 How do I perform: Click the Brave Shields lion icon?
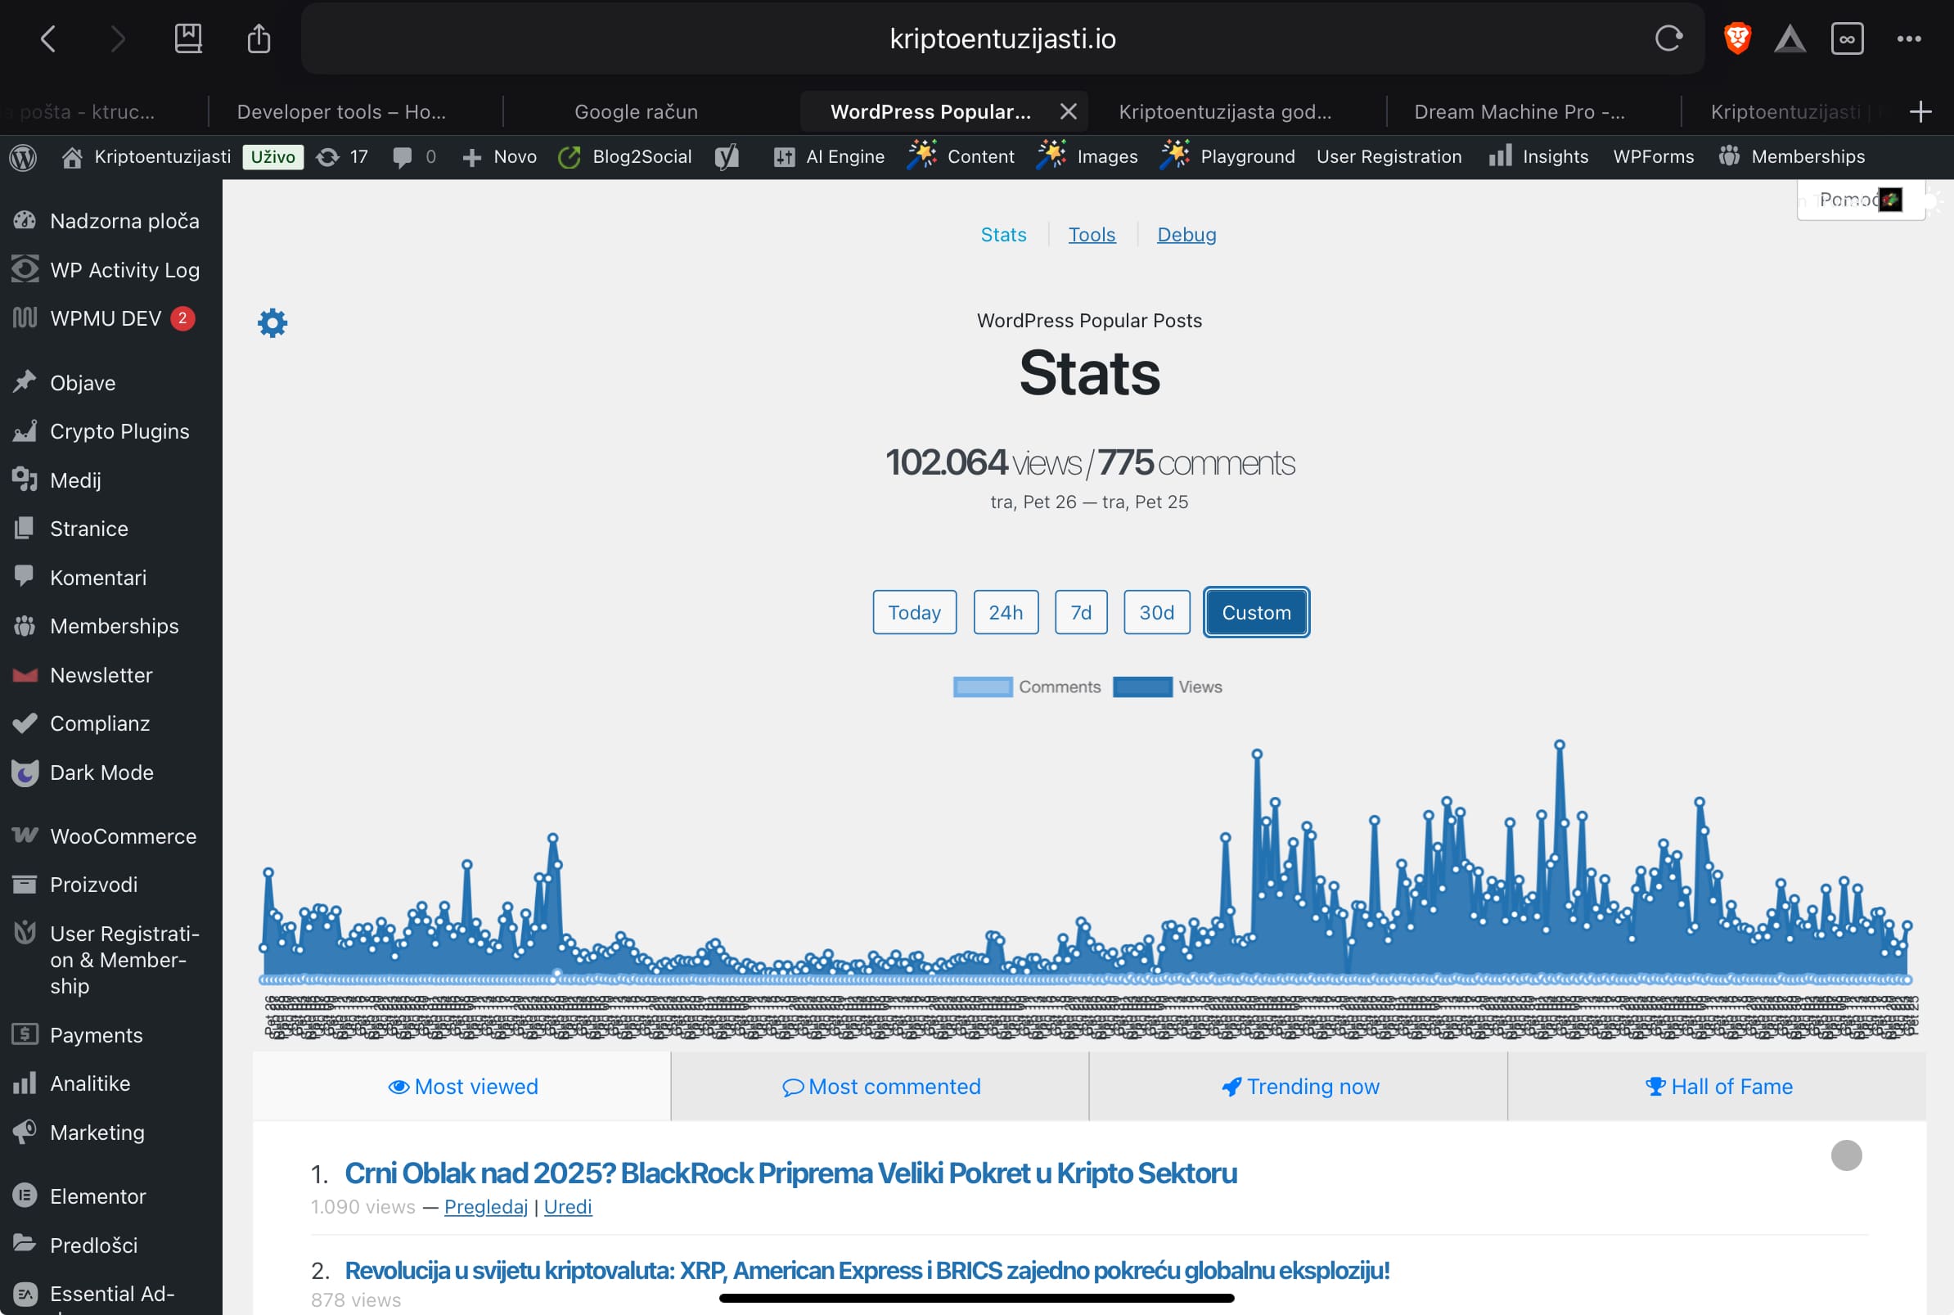1737,38
